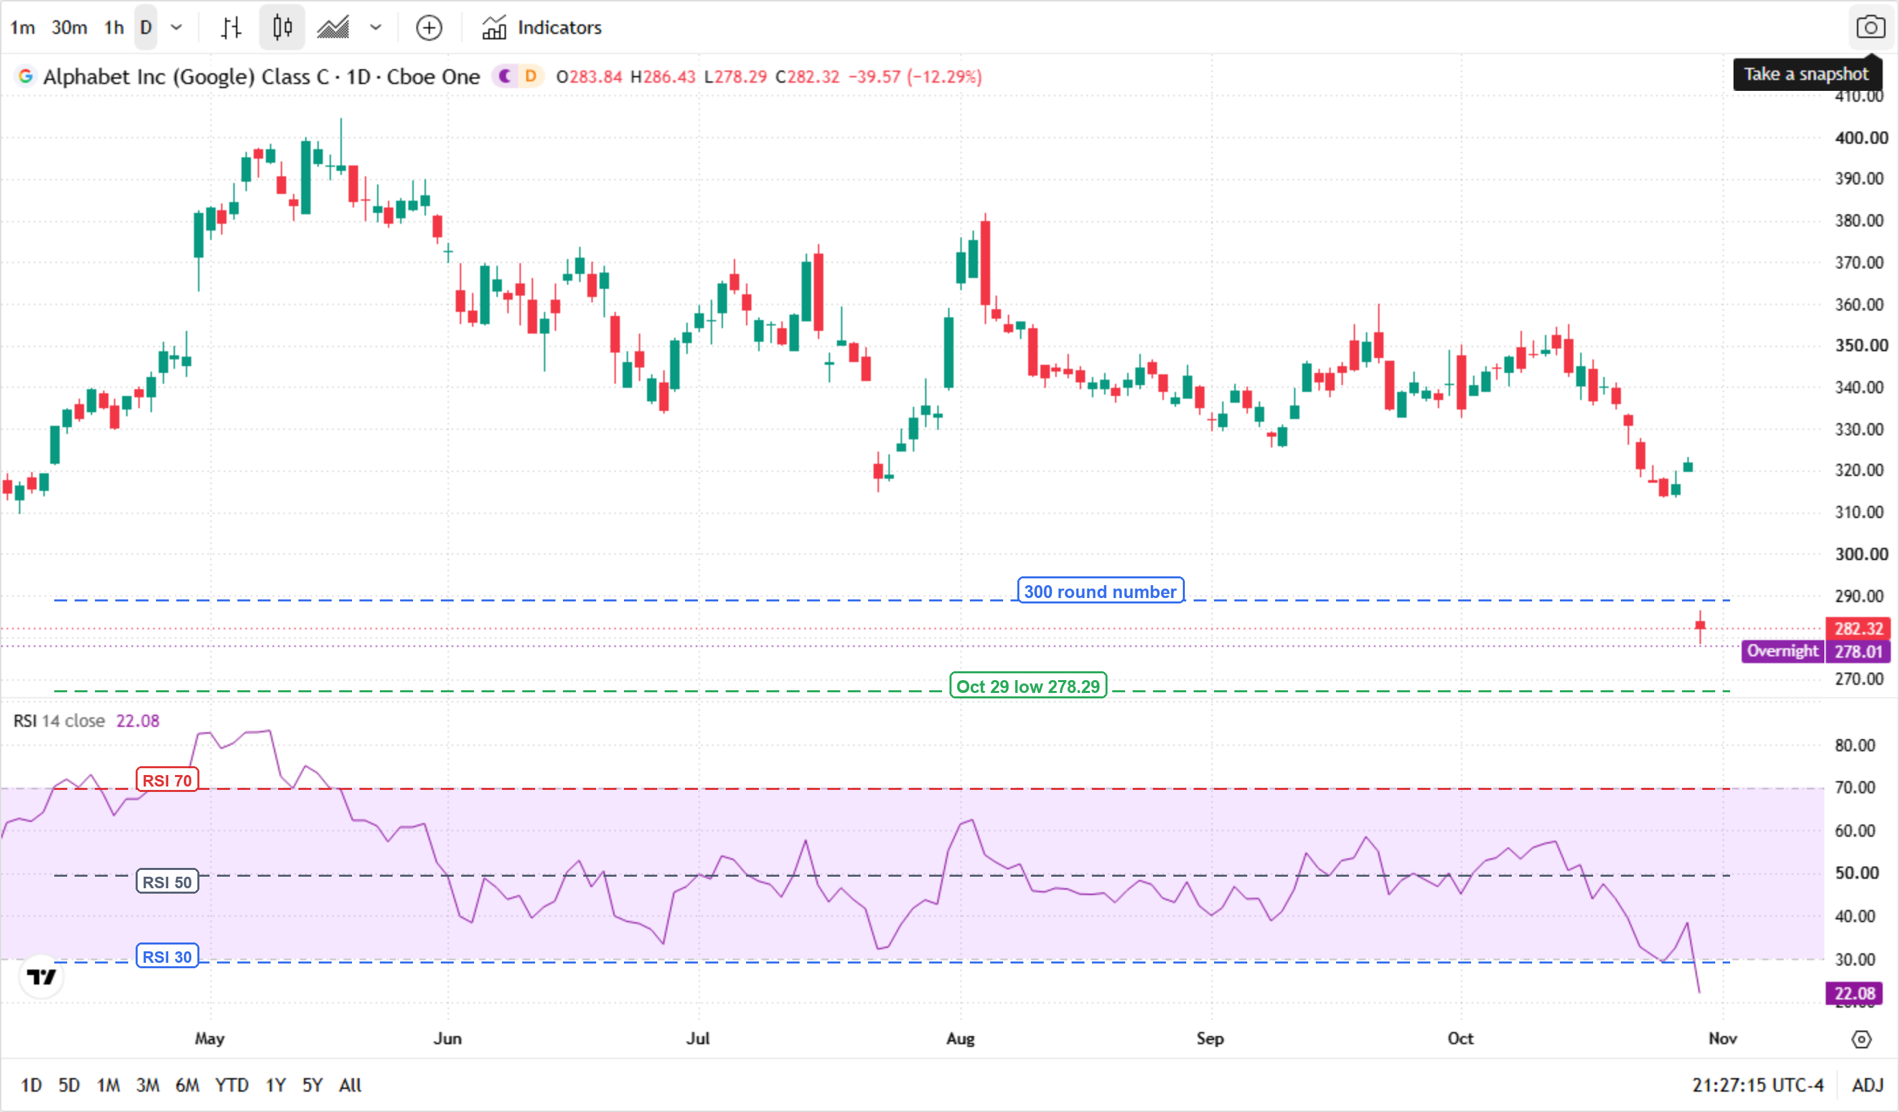1899x1112 pixels.
Task: Switch to area chart style
Action: click(x=333, y=28)
